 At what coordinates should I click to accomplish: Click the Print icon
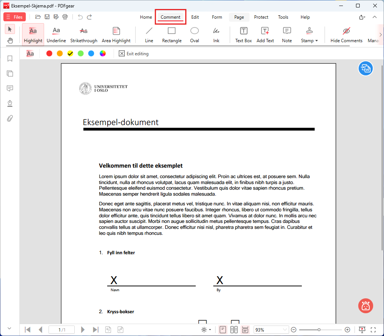[65, 17]
